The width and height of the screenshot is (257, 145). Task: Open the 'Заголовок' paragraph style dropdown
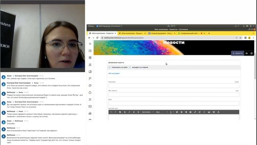click(148, 112)
